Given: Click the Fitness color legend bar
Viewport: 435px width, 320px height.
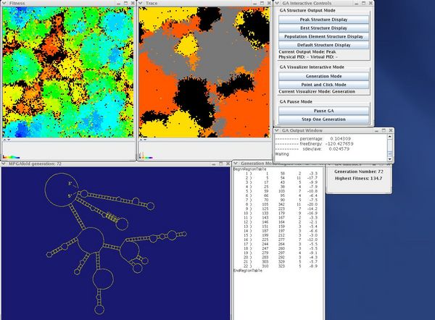Looking at the screenshot, I should (x=11, y=157).
